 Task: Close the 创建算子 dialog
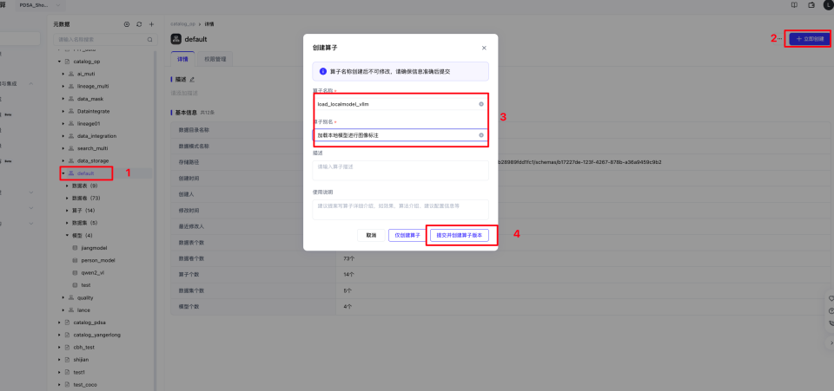pos(484,48)
